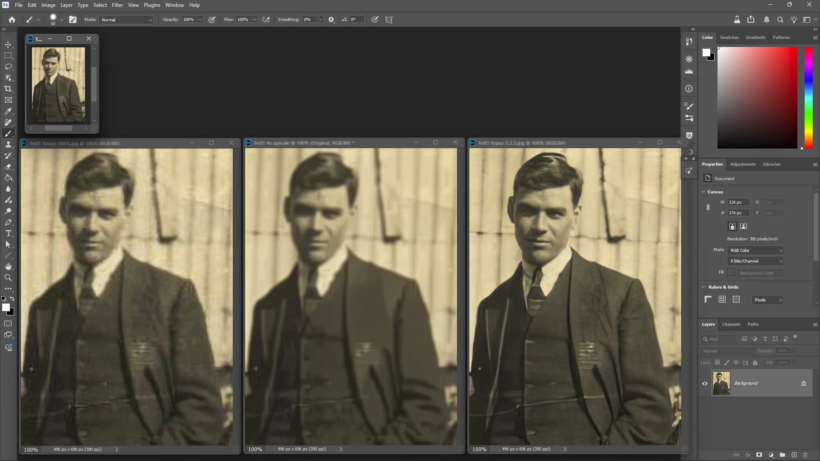Switch to the Channels tab
The width and height of the screenshot is (820, 461).
click(x=731, y=324)
